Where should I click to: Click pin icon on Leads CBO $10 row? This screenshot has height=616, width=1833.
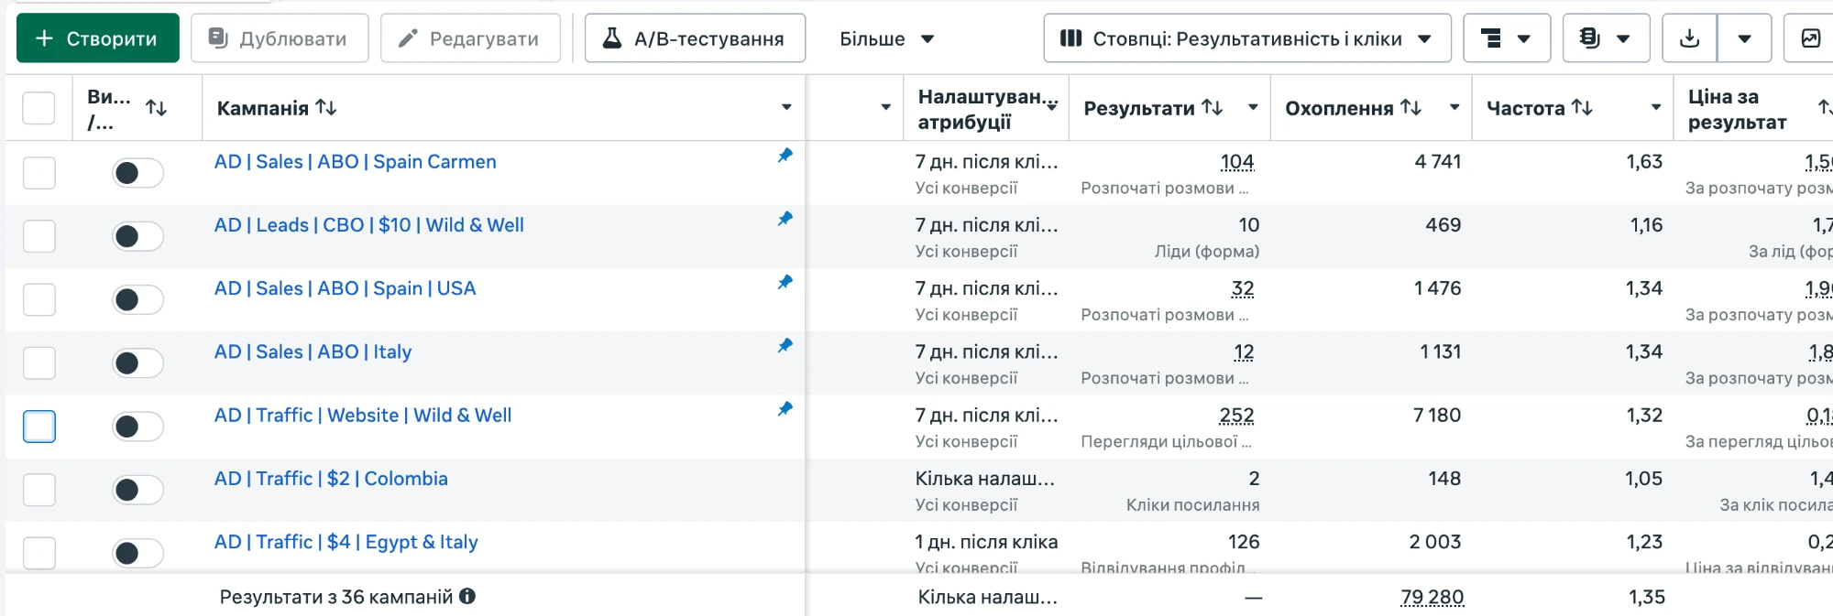click(785, 219)
